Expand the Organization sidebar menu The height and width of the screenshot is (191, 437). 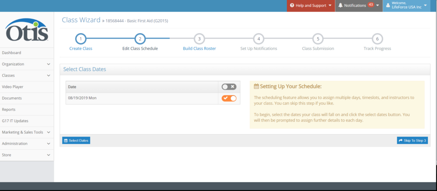[26, 64]
